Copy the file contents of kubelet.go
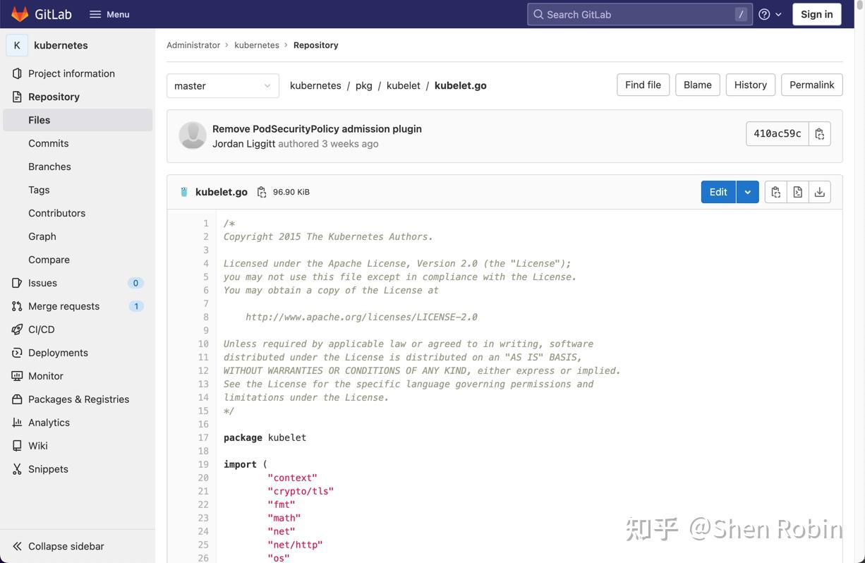The width and height of the screenshot is (865, 563). pos(775,191)
